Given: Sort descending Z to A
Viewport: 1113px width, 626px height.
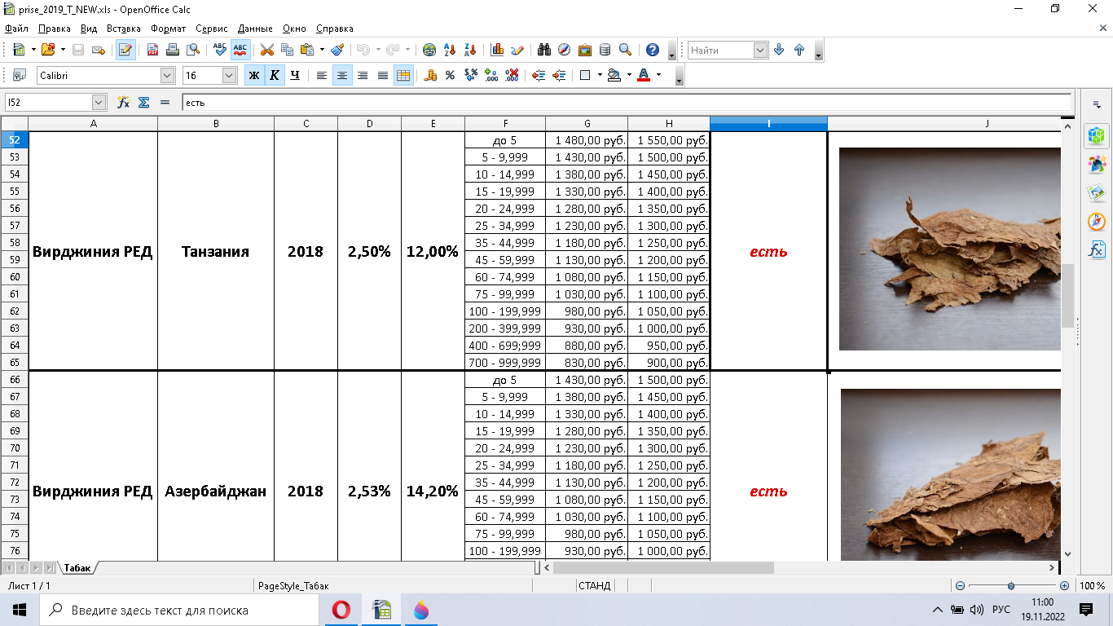Looking at the screenshot, I should coord(470,50).
